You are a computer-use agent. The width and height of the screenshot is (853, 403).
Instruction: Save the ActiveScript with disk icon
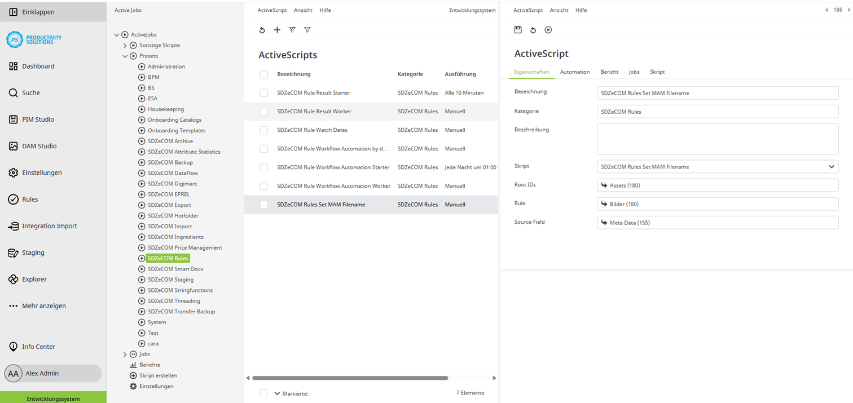click(518, 30)
